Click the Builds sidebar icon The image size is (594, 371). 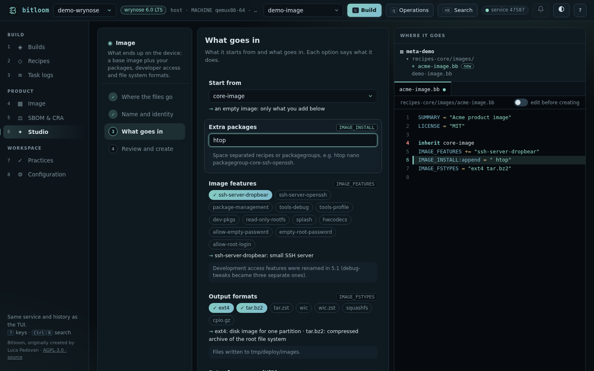[20, 47]
